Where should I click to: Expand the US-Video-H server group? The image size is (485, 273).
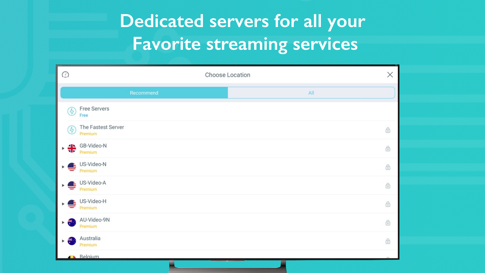coord(63,204)
